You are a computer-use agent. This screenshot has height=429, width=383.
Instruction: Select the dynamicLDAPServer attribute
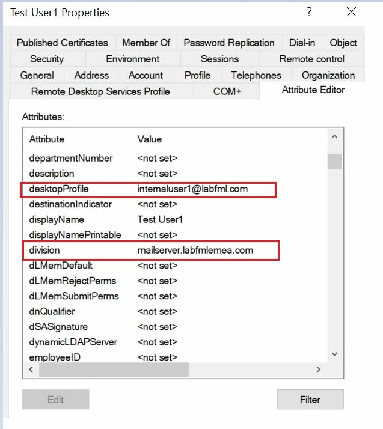pyautogui.click(x=73, y=342)
